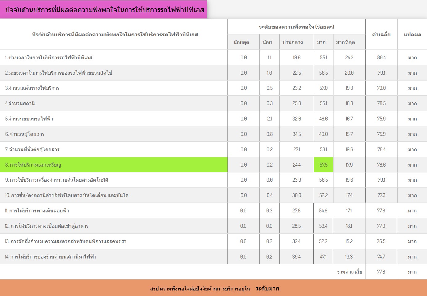The width and height of the screenshot is (427, 296).
Task: Select the แปลผล column header
Action: click(x=412, y=34)
